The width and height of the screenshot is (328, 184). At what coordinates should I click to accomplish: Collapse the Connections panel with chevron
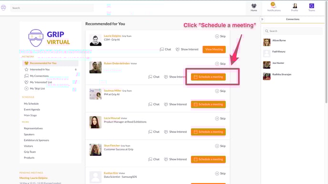[262, 19]
